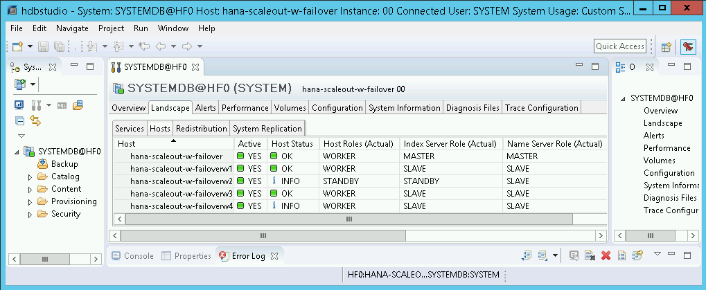
Task: Click the Add System icon in Systems panel
Action: [20, 84]
